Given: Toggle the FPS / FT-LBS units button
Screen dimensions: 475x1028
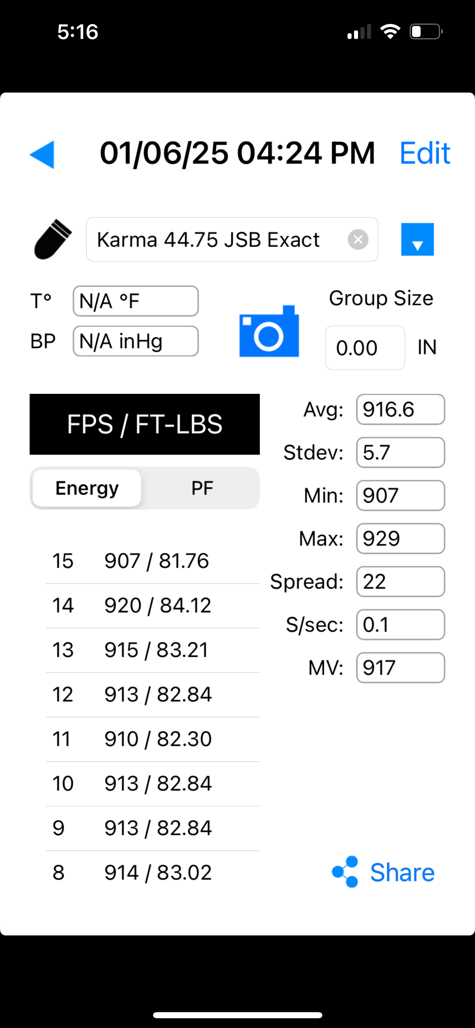Looking at the screenshot, I should point(145,424).
